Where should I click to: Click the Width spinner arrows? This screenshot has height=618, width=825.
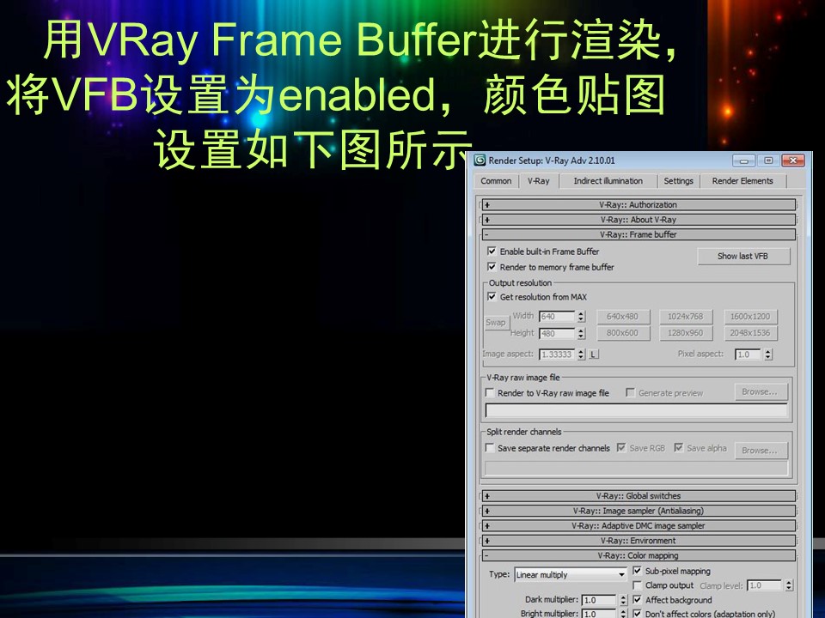tap(581, 317)
